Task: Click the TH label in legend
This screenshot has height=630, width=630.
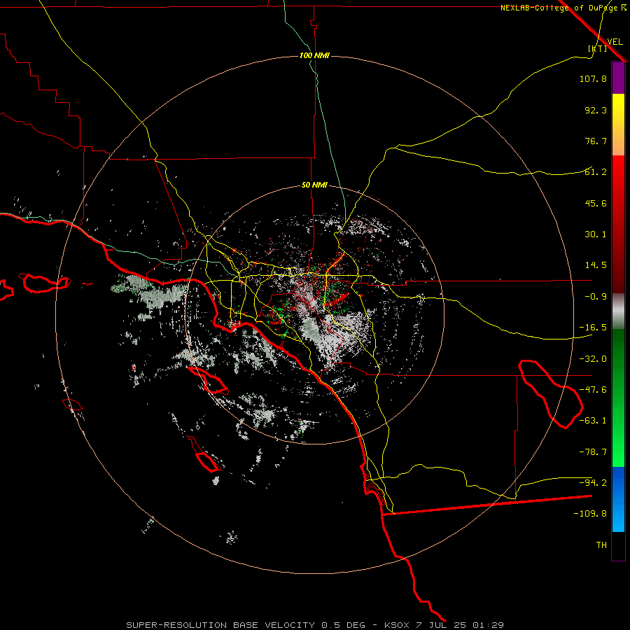Action: (601, 545)
